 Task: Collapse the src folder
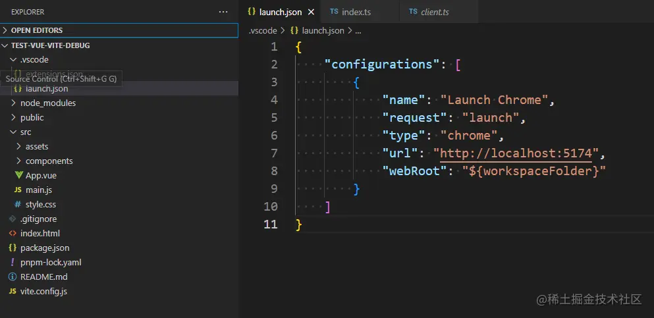pos(119,132)
